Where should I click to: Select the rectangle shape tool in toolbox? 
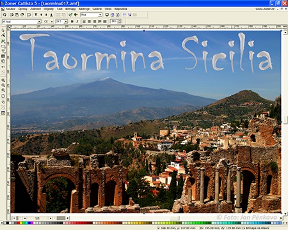click(3, 46)
